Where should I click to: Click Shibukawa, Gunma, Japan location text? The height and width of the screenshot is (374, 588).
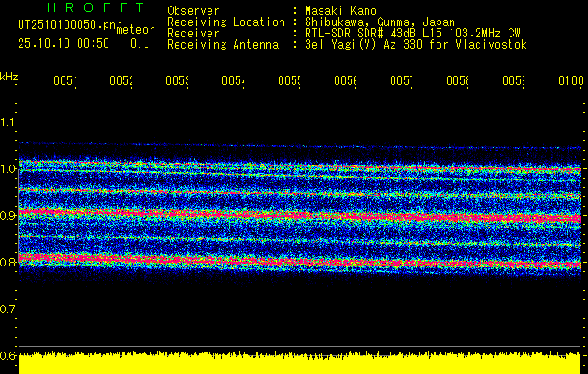[x=380, y=22]
